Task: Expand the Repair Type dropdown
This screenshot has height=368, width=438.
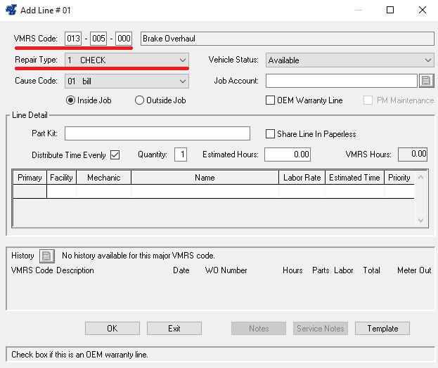Action: 183,60
